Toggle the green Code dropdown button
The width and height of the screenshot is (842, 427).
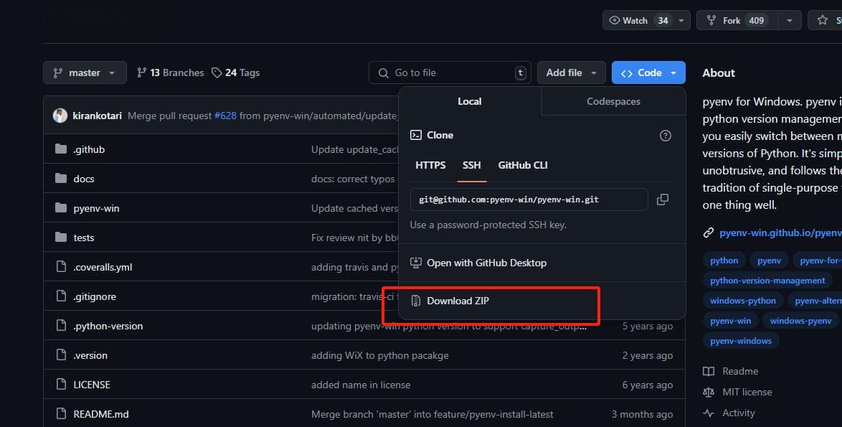648,72
